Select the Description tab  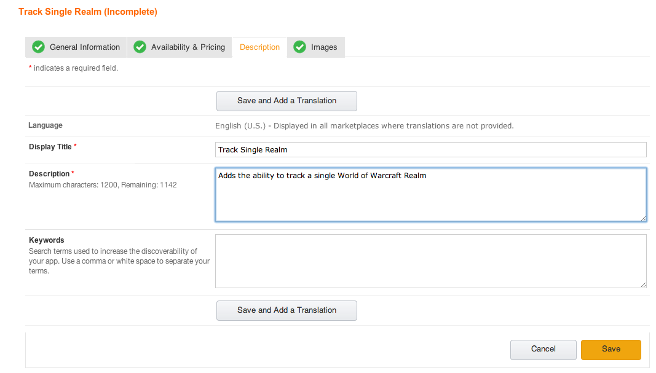click(x=259, y=47)
